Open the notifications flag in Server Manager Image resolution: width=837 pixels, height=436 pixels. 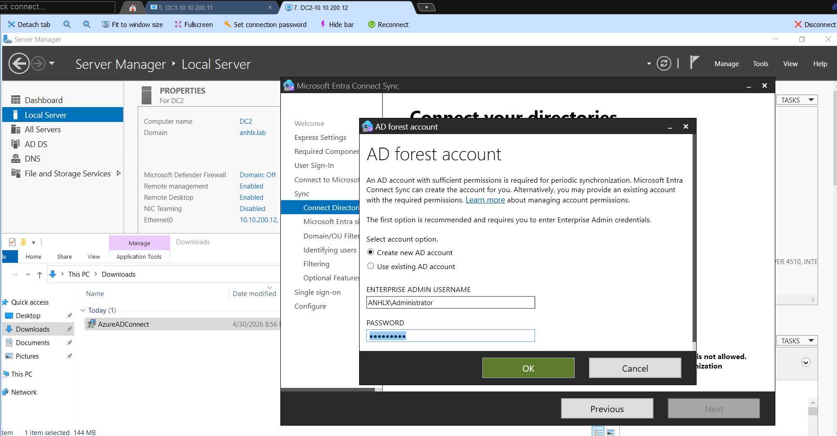[694, 63]
